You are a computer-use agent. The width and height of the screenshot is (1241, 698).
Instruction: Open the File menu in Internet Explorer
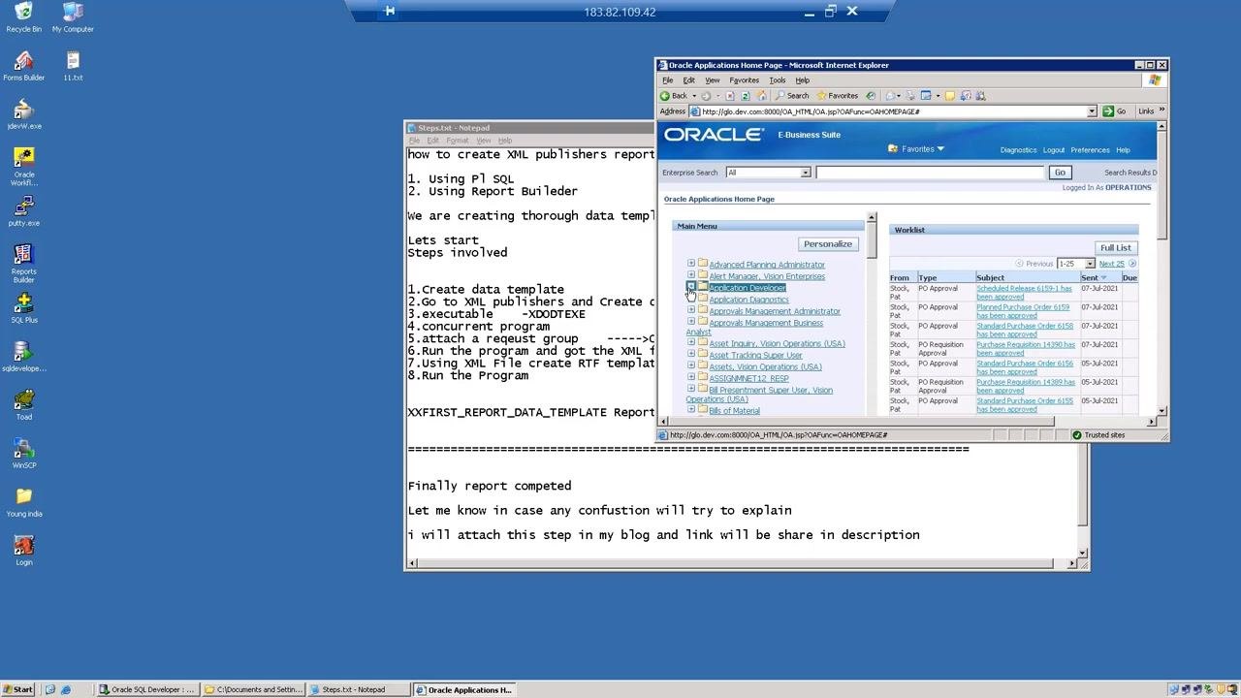(x=667, y=80)
